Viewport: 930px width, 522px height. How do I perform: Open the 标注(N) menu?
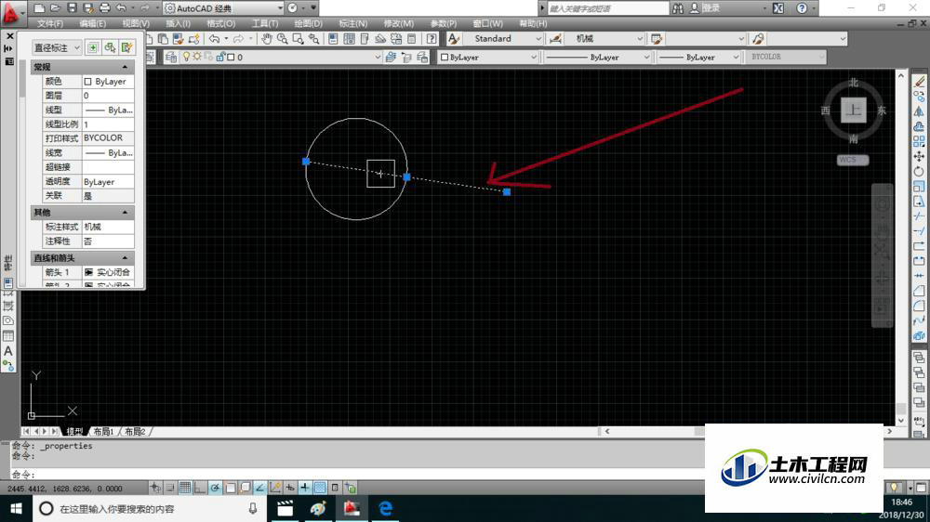tap(352, 24)
